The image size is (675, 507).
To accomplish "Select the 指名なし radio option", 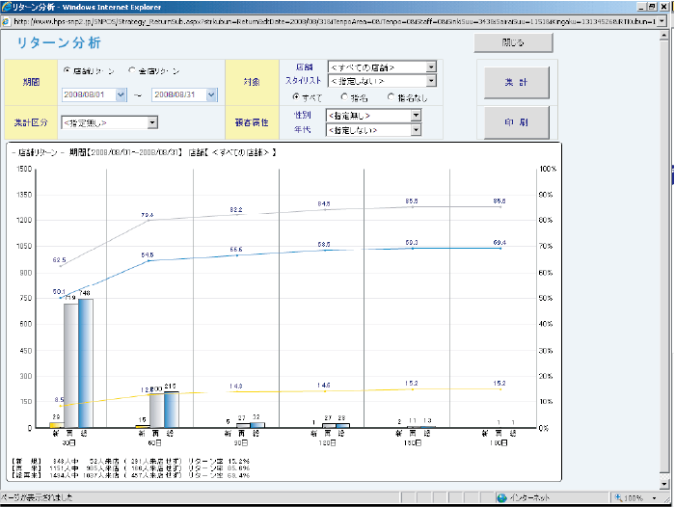I will [x=391, y=96].
